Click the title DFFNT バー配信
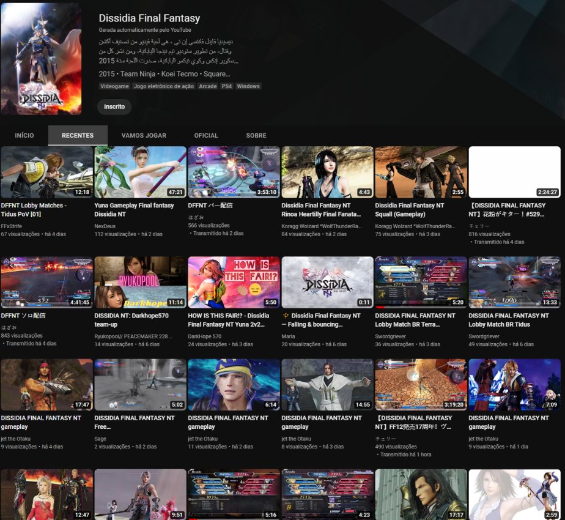The height and width of the screenshot is (520, 565). (210, 206)
